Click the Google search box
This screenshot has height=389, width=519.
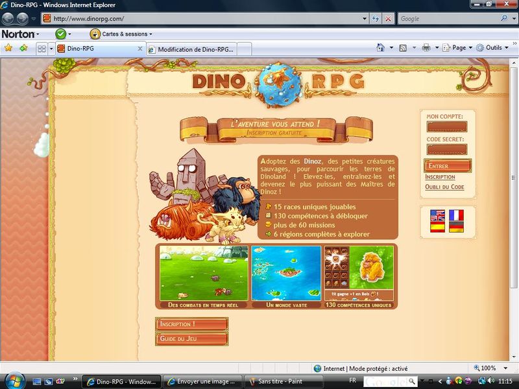coord(448,19)
